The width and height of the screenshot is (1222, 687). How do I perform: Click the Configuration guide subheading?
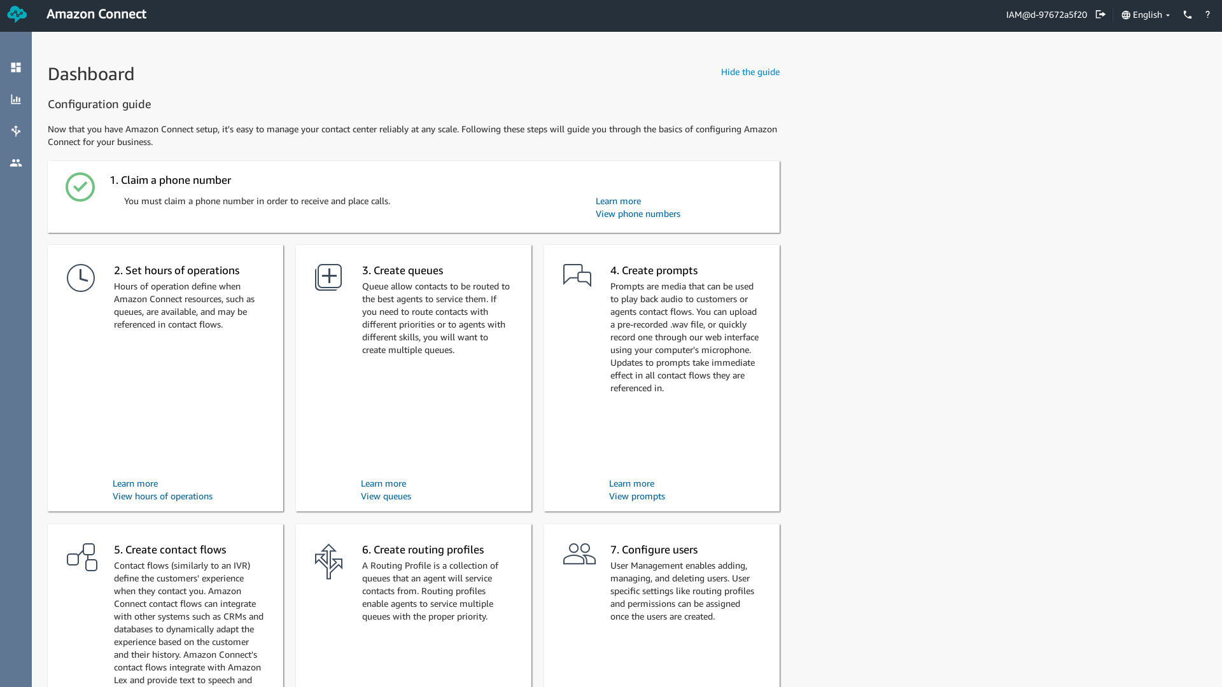click(x=99, y=104)
